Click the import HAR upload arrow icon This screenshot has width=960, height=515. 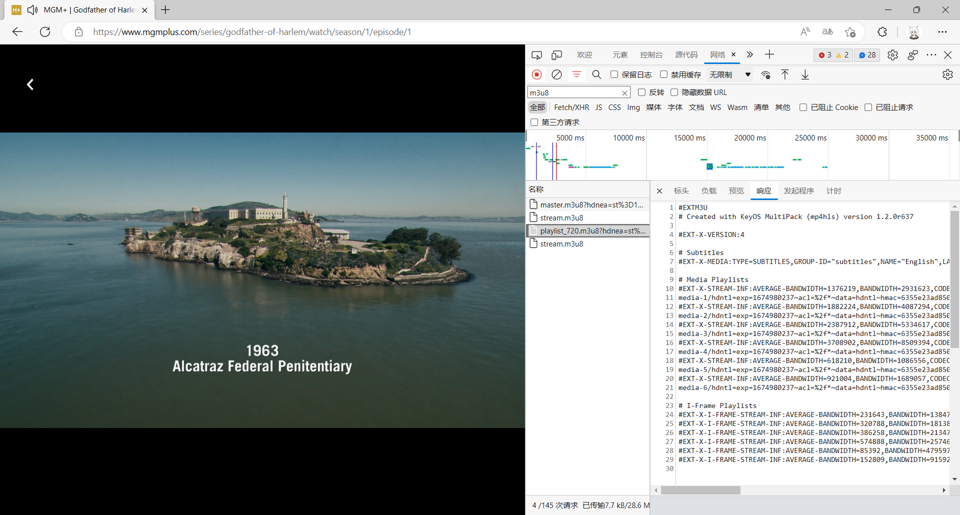click(785, 74)
